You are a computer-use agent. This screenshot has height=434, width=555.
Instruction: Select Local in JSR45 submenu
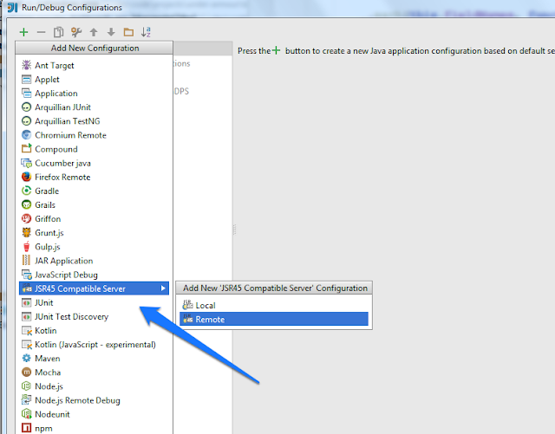[x=274, y=305]
